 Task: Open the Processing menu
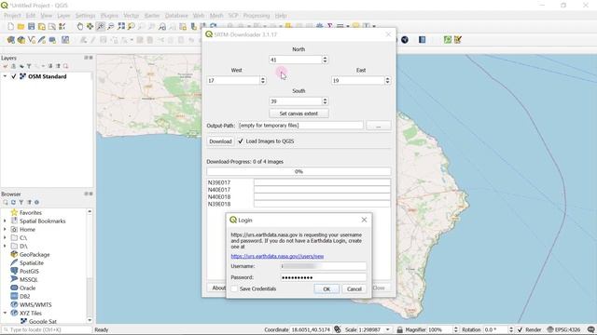pyautogui.click(x=257, y=16)
